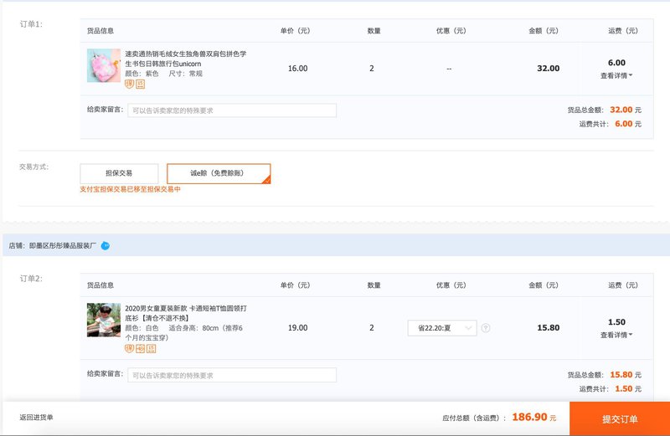Open the 省22.20:夏 discount dropdown
This screenshot has width=670, height=436.
coord(442,328)
